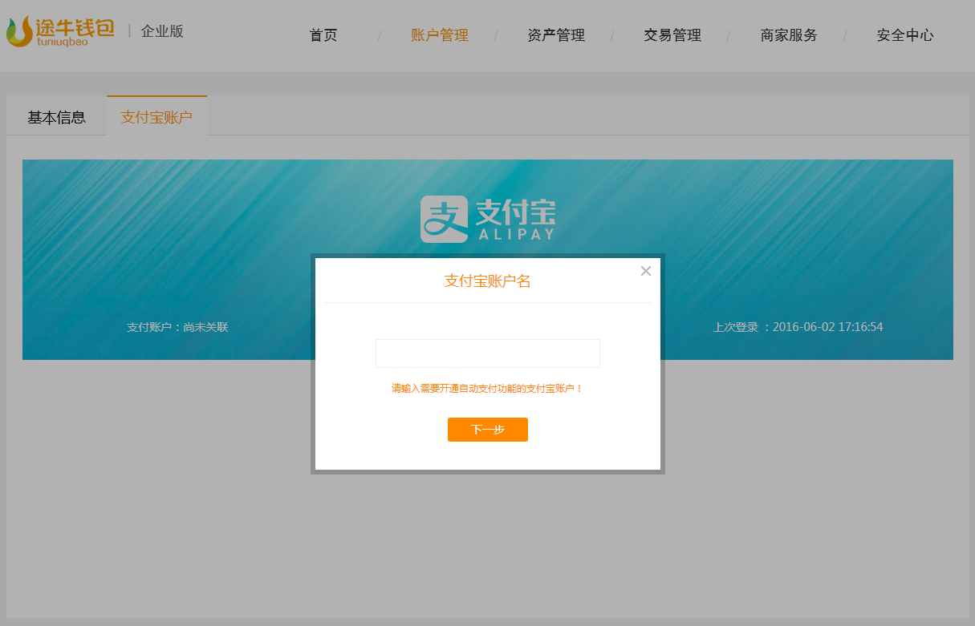Click the 支付宝账户名 dialog title

click(x=487, y=281)
